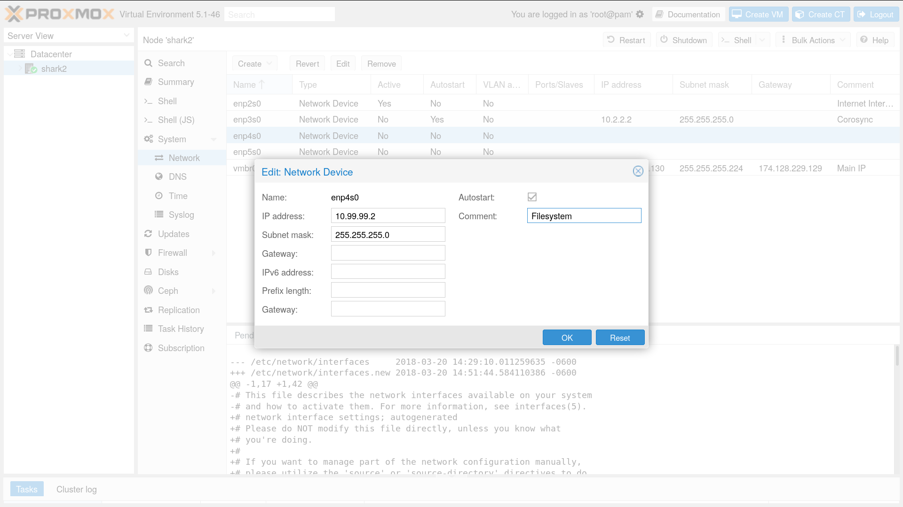Click the user settings gear icon
This screenshot has height=507, width=903.
click(x=640, y=15)
